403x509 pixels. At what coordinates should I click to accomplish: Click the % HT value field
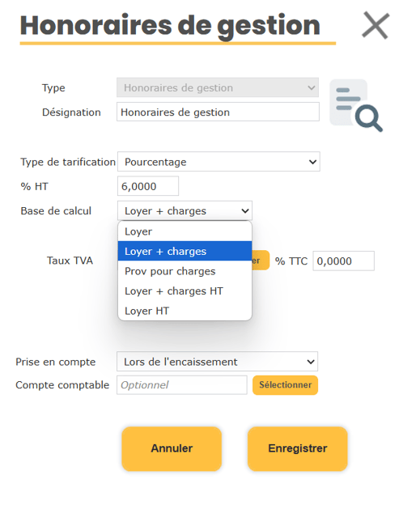(x=148, y=186)
